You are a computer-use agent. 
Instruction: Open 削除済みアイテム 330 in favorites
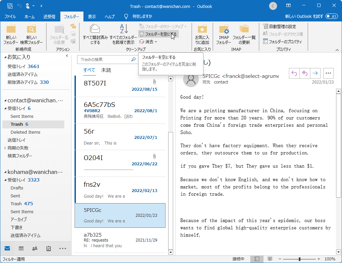28,82
